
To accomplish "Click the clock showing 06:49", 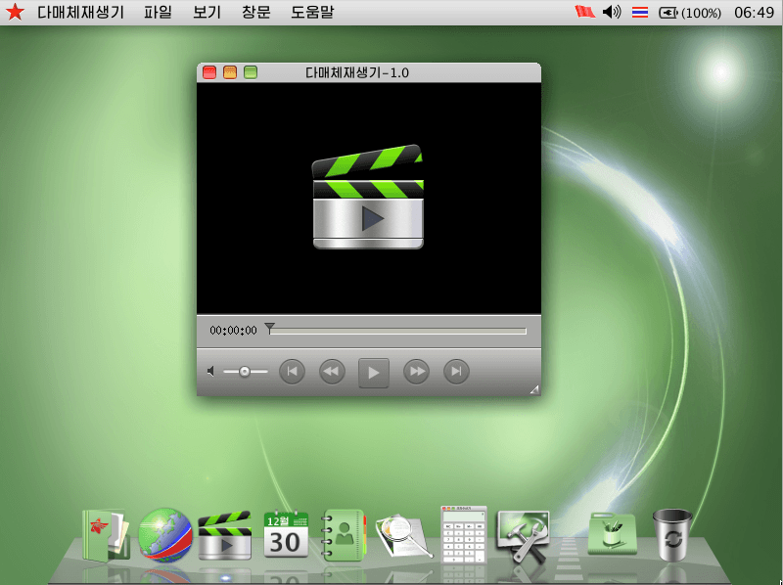I will point(754,12).
